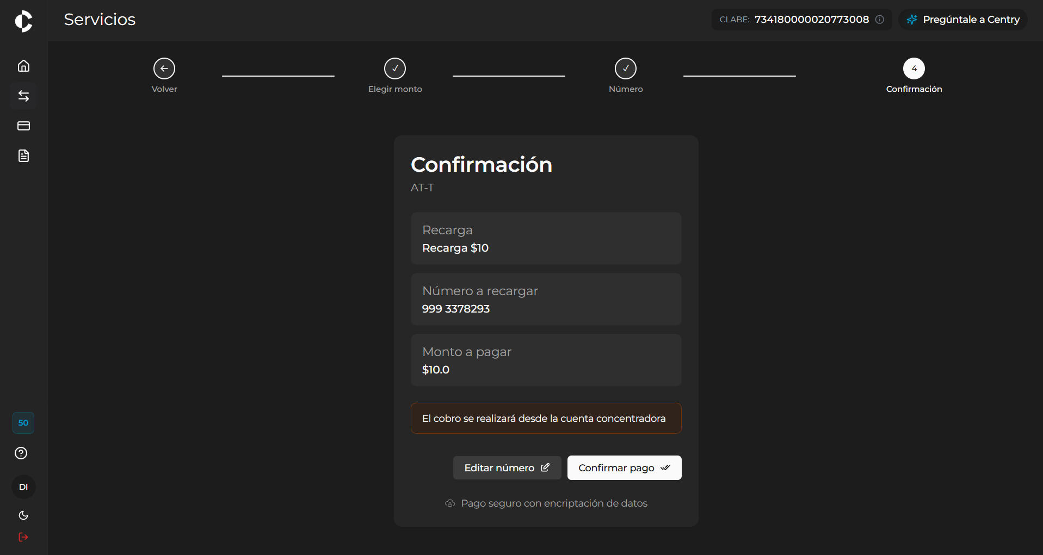The image size is (1043, 555).
Task: Open the cards icon in the sidebar
Action: (23, 126)
